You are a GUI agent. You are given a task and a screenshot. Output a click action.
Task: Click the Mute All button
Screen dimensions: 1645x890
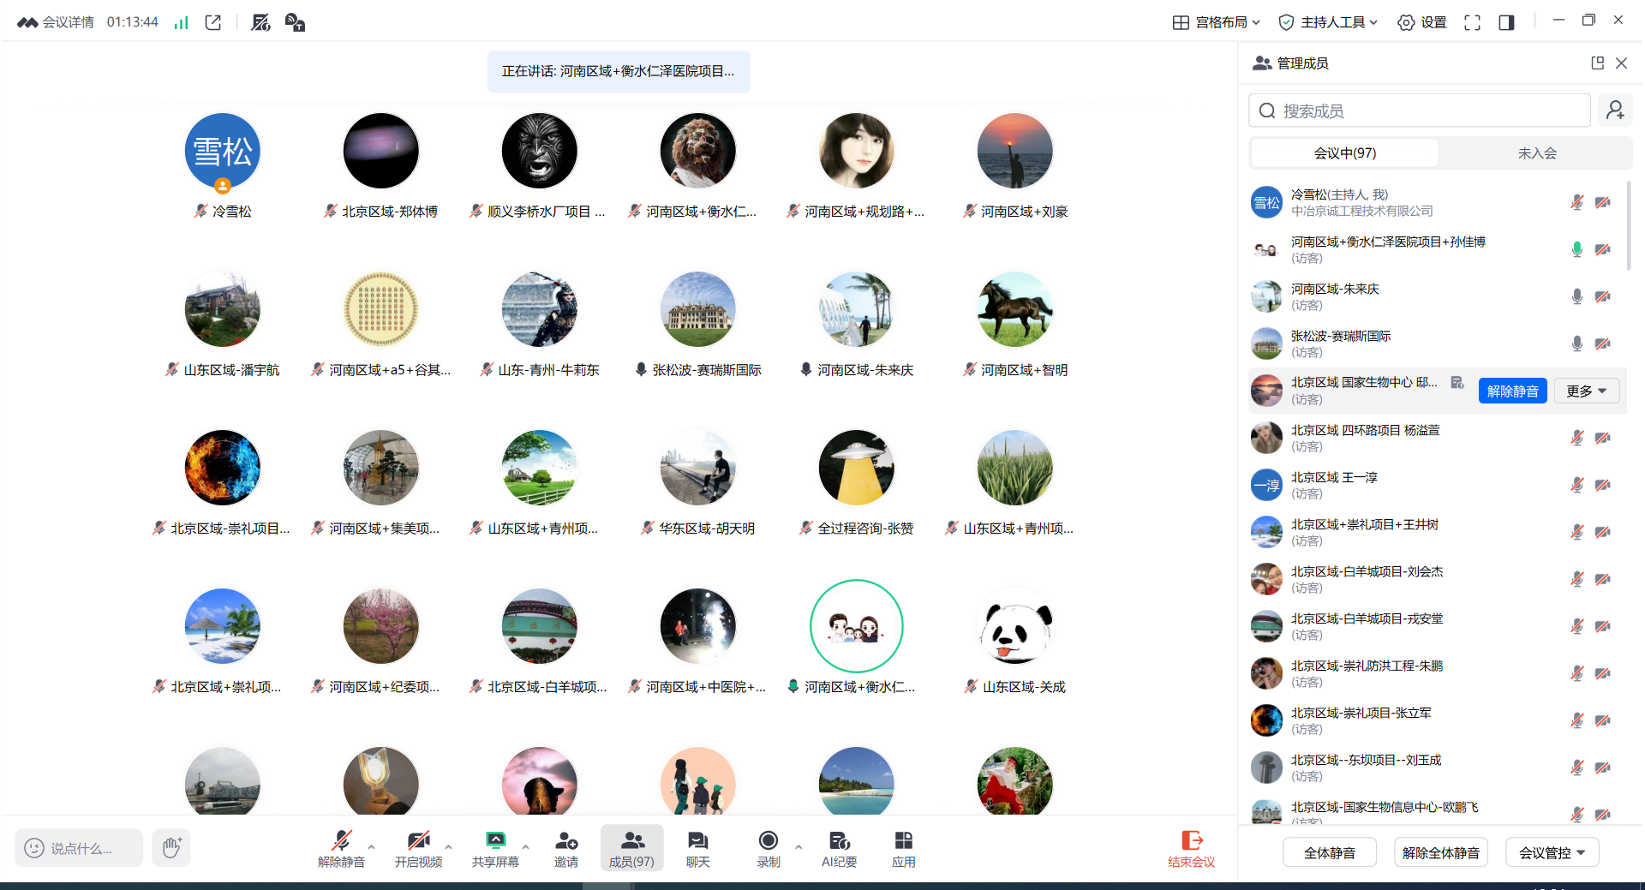click(x=1329, y=852)
